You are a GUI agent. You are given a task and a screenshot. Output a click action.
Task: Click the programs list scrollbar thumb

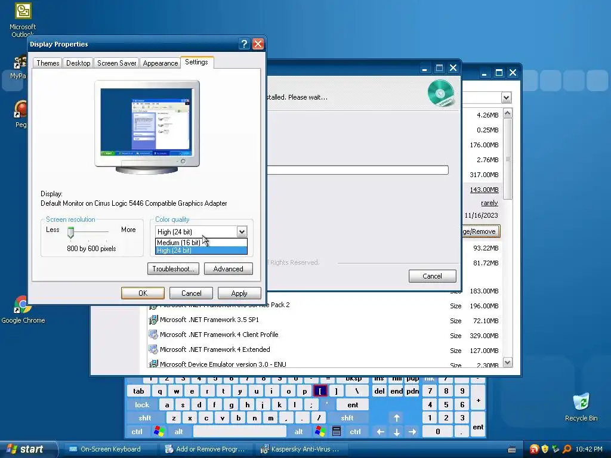507,159
